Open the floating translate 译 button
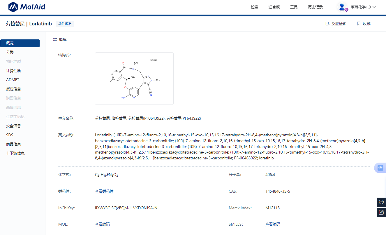Image resolution: width=386 pixels, height=235 pixels. point(380,168)
